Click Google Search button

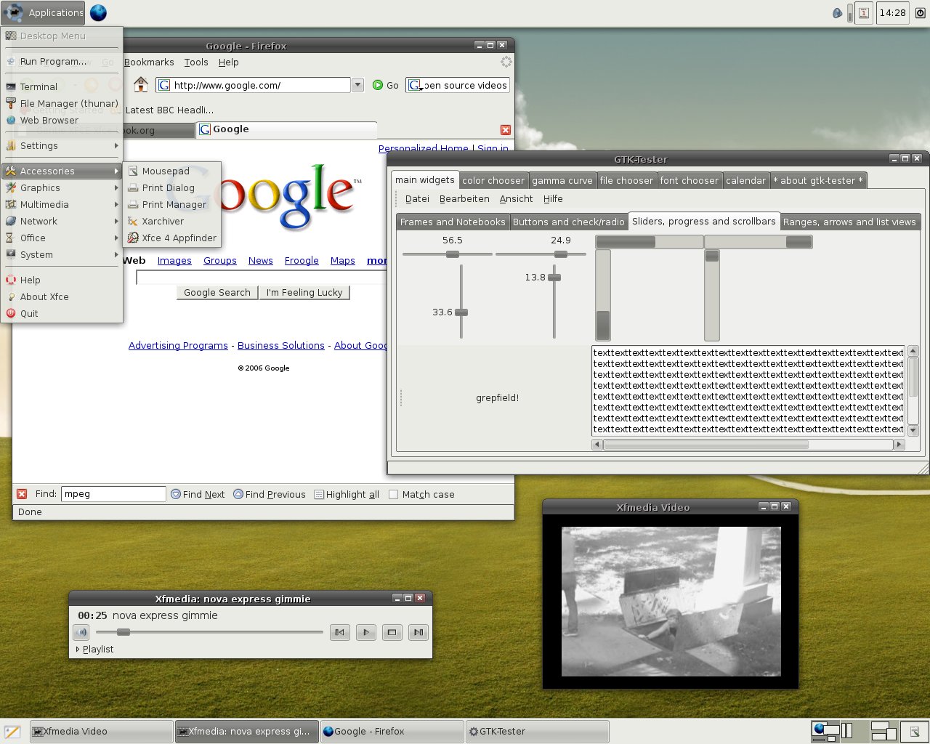click(x=217, y=292)
